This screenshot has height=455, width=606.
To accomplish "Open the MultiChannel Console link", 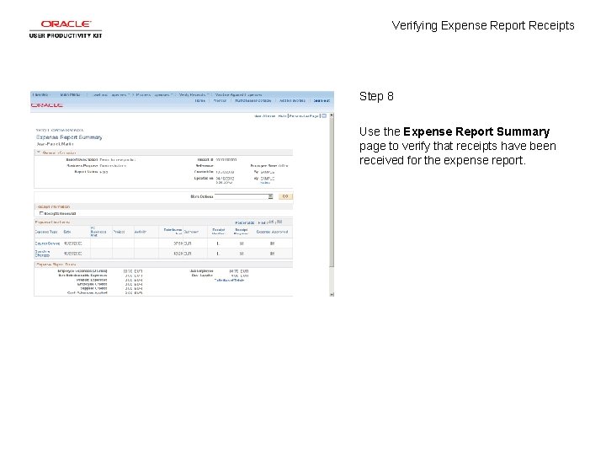I will pos(253,100).
